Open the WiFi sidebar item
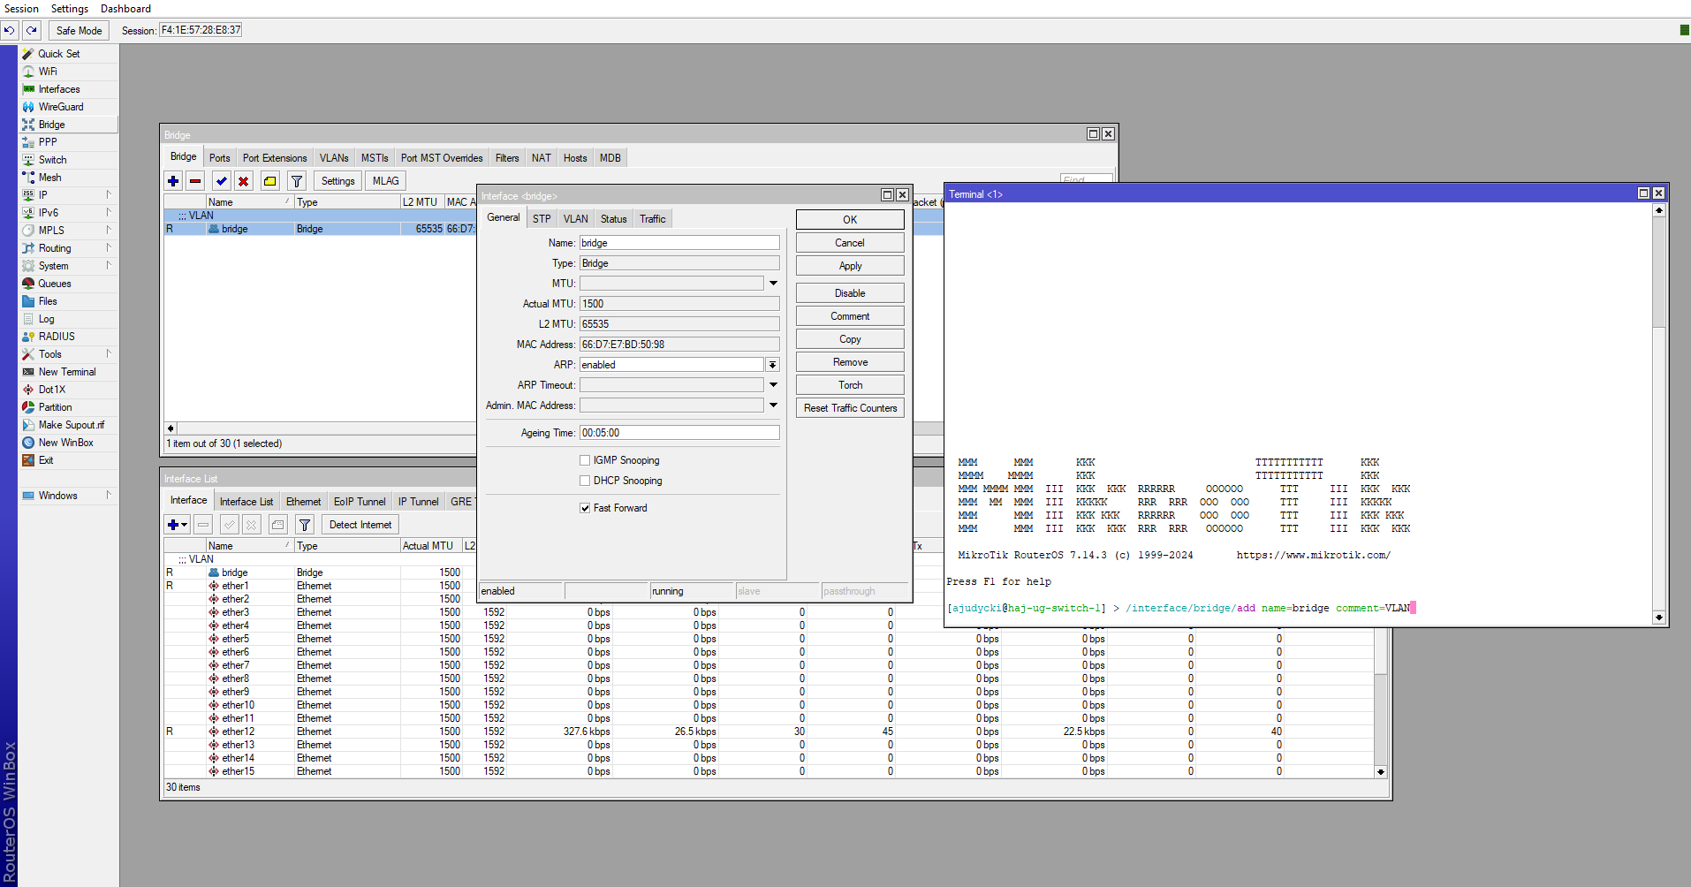This screenshot has height=887, width=1691. [47, 72]
